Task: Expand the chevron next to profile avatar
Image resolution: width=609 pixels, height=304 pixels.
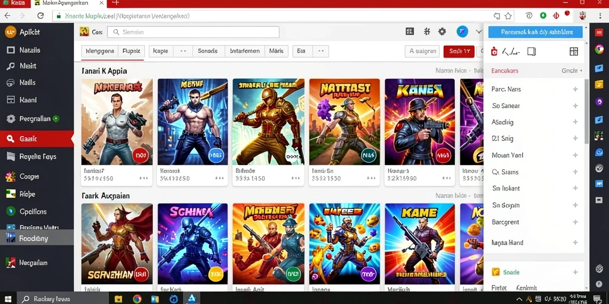Action: point(479,32)
